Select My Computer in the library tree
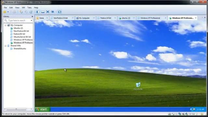Screen dimensions: 208x117 [17, 25]
